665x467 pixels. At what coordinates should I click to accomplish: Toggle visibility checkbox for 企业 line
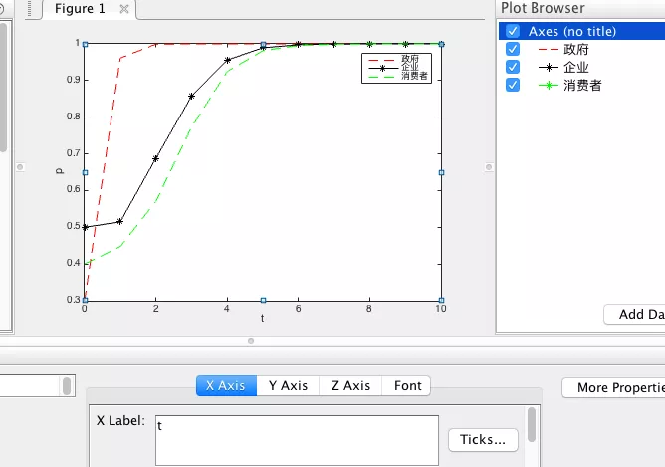coord(513,67)
